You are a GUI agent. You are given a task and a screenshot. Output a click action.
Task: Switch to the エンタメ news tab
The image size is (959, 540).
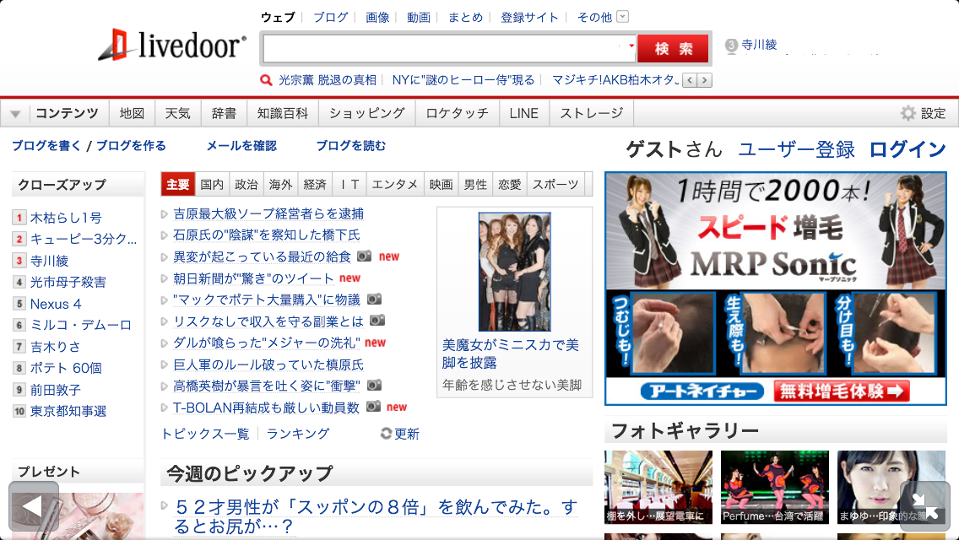click(x=394, y=184)
